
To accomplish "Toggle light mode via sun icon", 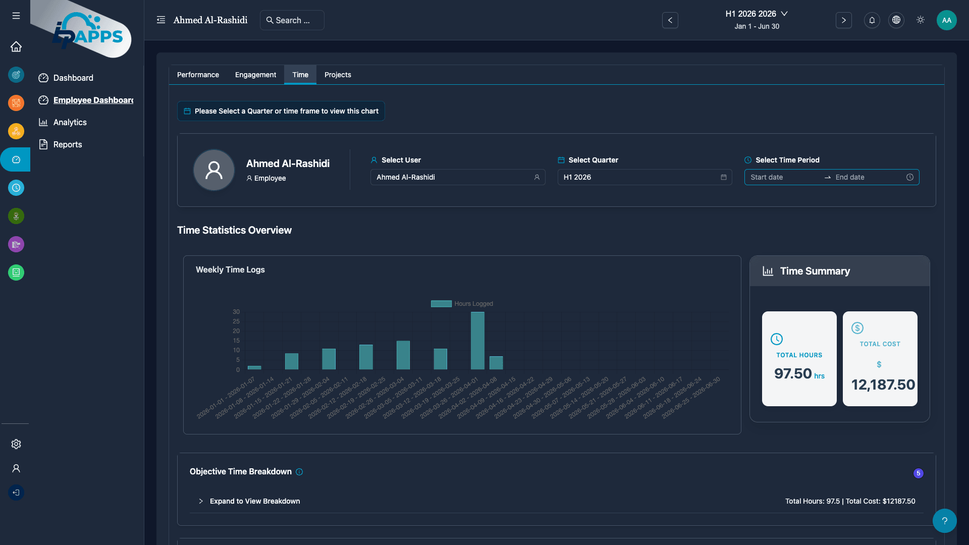I will [x=920, y=20].
